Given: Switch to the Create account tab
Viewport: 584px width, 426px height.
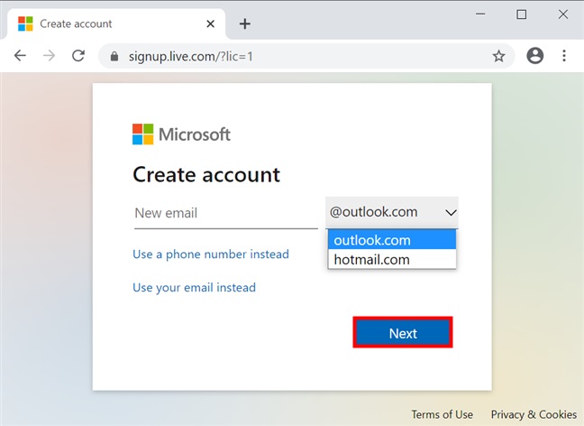Looking at the screenshot, I should tap(108, 23).
